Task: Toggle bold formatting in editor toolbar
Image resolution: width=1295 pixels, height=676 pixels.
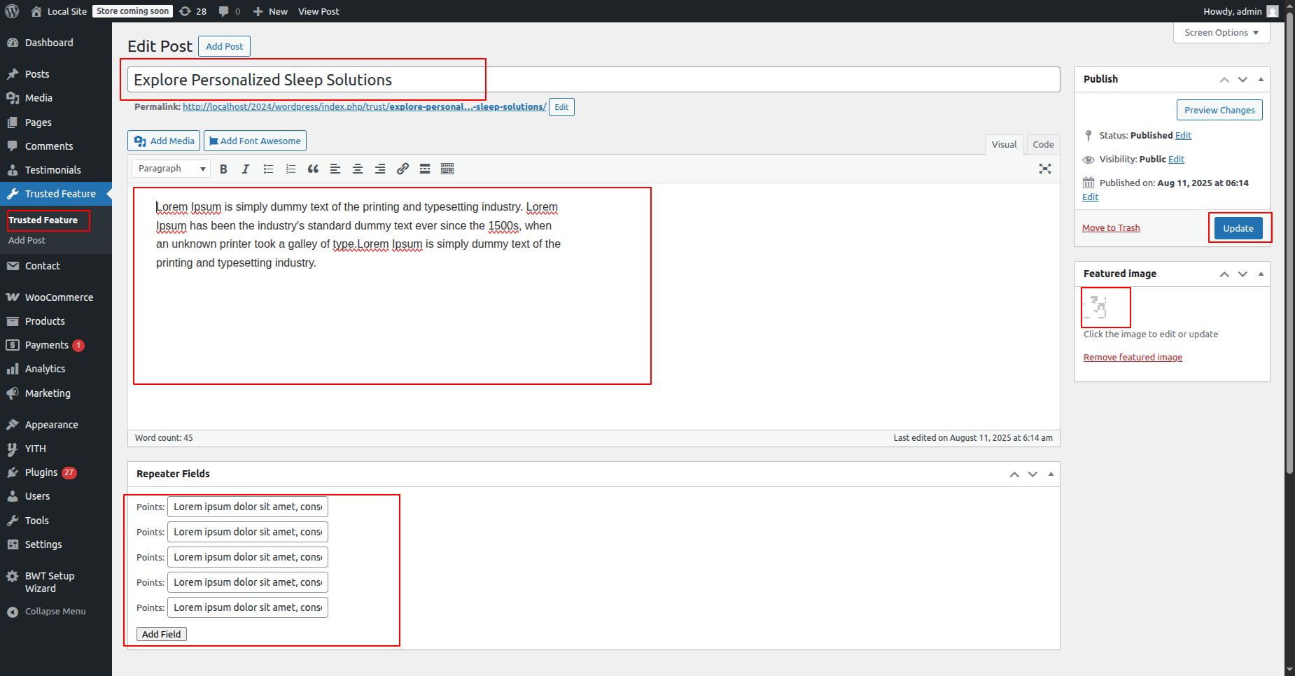Action: coord(223,169)
